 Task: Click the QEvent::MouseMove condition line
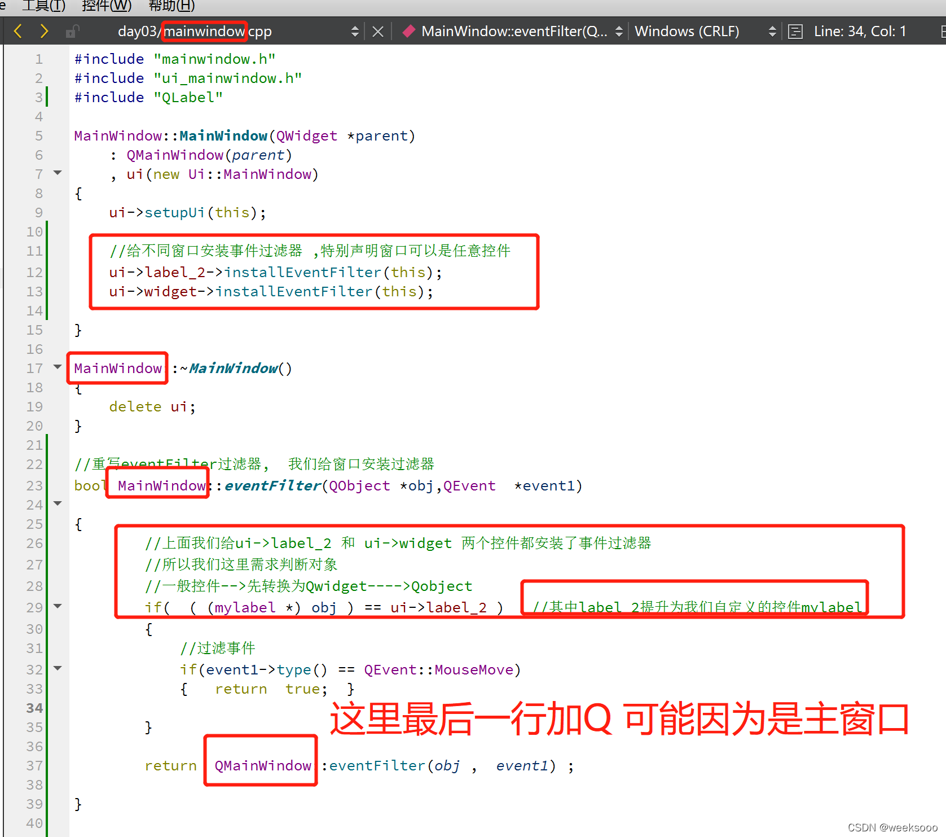click(350, 670)
